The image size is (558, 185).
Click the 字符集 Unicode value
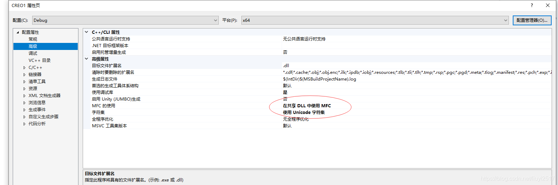pos(304,113)
